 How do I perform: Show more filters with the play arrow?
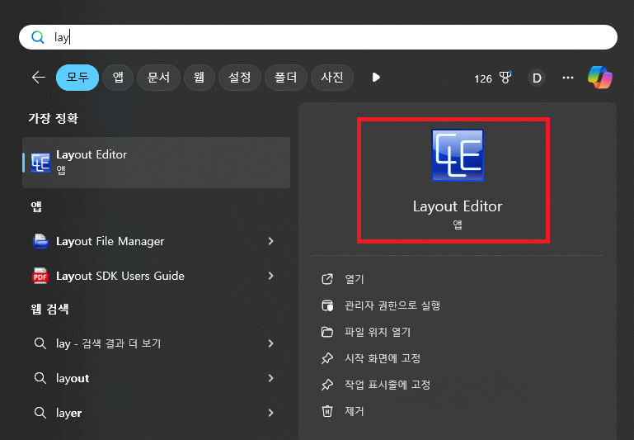[376, 77]
